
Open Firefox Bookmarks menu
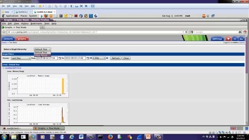[x=36, y=23]
